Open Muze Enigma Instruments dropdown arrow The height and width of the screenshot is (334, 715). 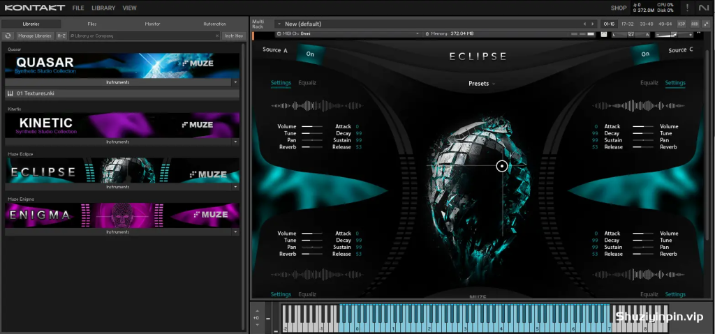click(x=235, y=232)
